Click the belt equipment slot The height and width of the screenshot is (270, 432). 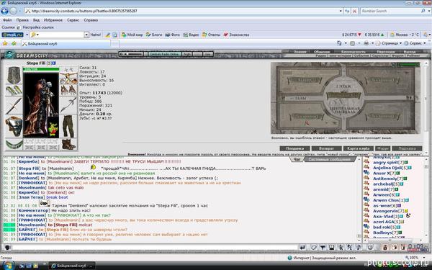tap(14, 145)
